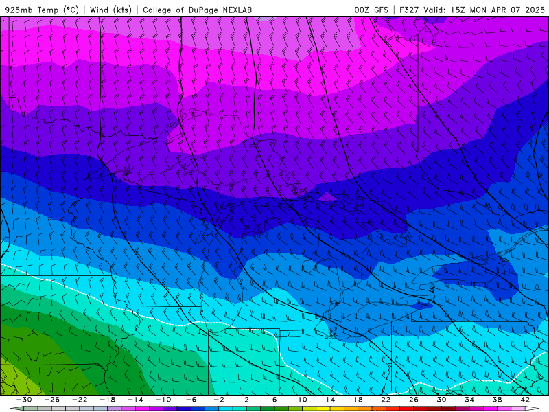Click the 2 color scale label
The width and height of the screenshot is (549, 412).
coord(247,400)
